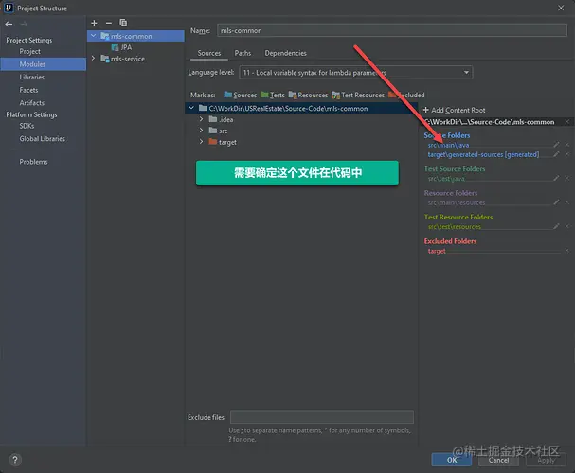Open Libraries settings page
Screen dimensions: 575x473
(31, 77)
